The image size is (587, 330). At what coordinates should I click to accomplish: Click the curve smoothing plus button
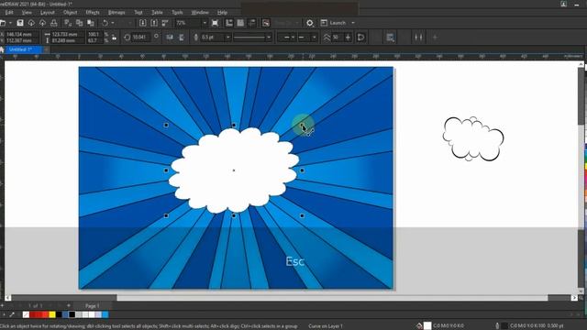[349, 37]
